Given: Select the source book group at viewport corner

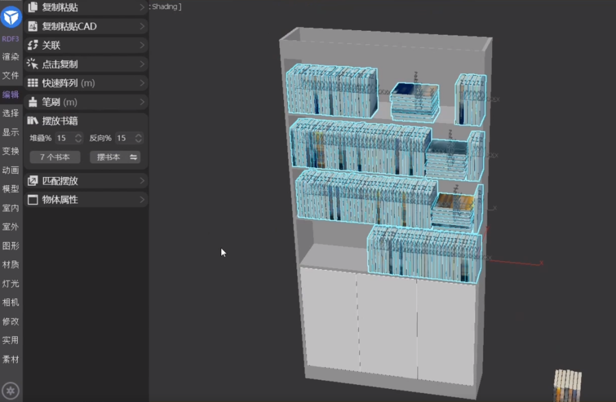Looking at the screenshot, I should (x=567, y=386).
